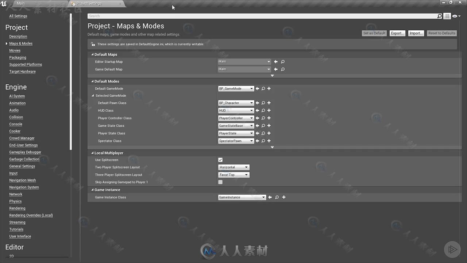The height and width of the screenshot is (263, 467).
Task: Open Game Default Map dropdown
Action: (x=244, y=69)
